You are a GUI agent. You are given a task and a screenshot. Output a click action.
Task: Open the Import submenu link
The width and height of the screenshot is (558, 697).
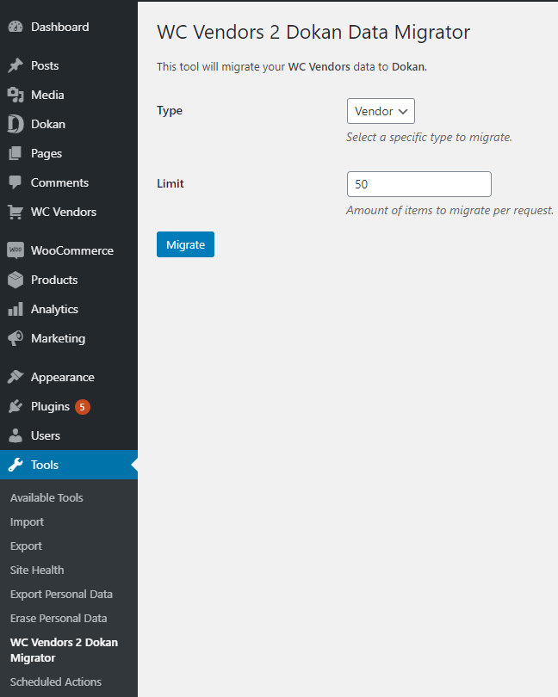(28, 522)
